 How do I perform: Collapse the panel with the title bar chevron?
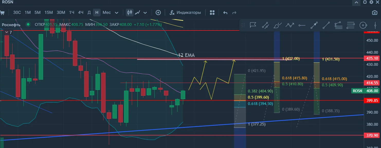pos(356,2)
